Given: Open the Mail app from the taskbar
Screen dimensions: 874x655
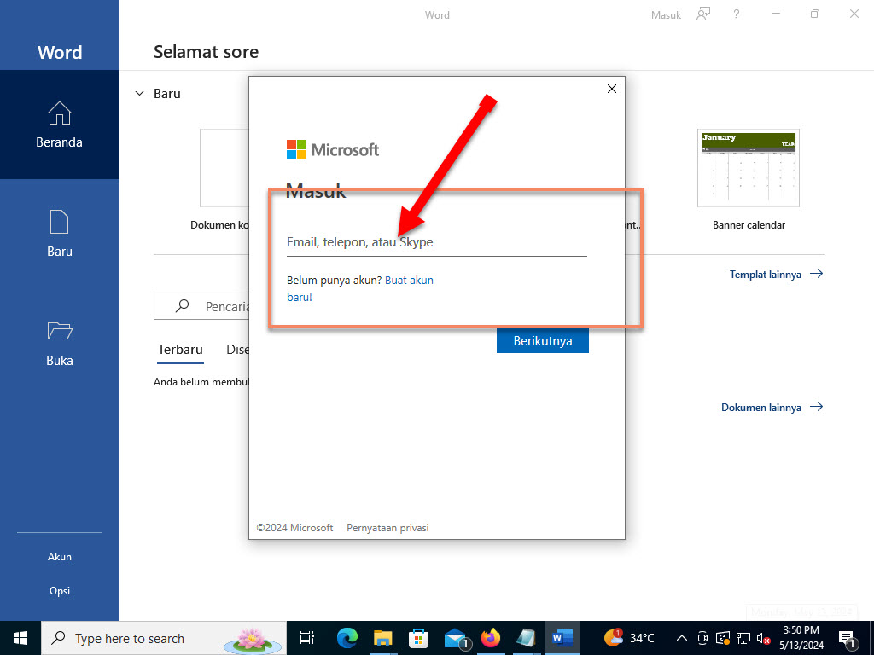Looking at the screenshot, I should (x=453, y=637).
